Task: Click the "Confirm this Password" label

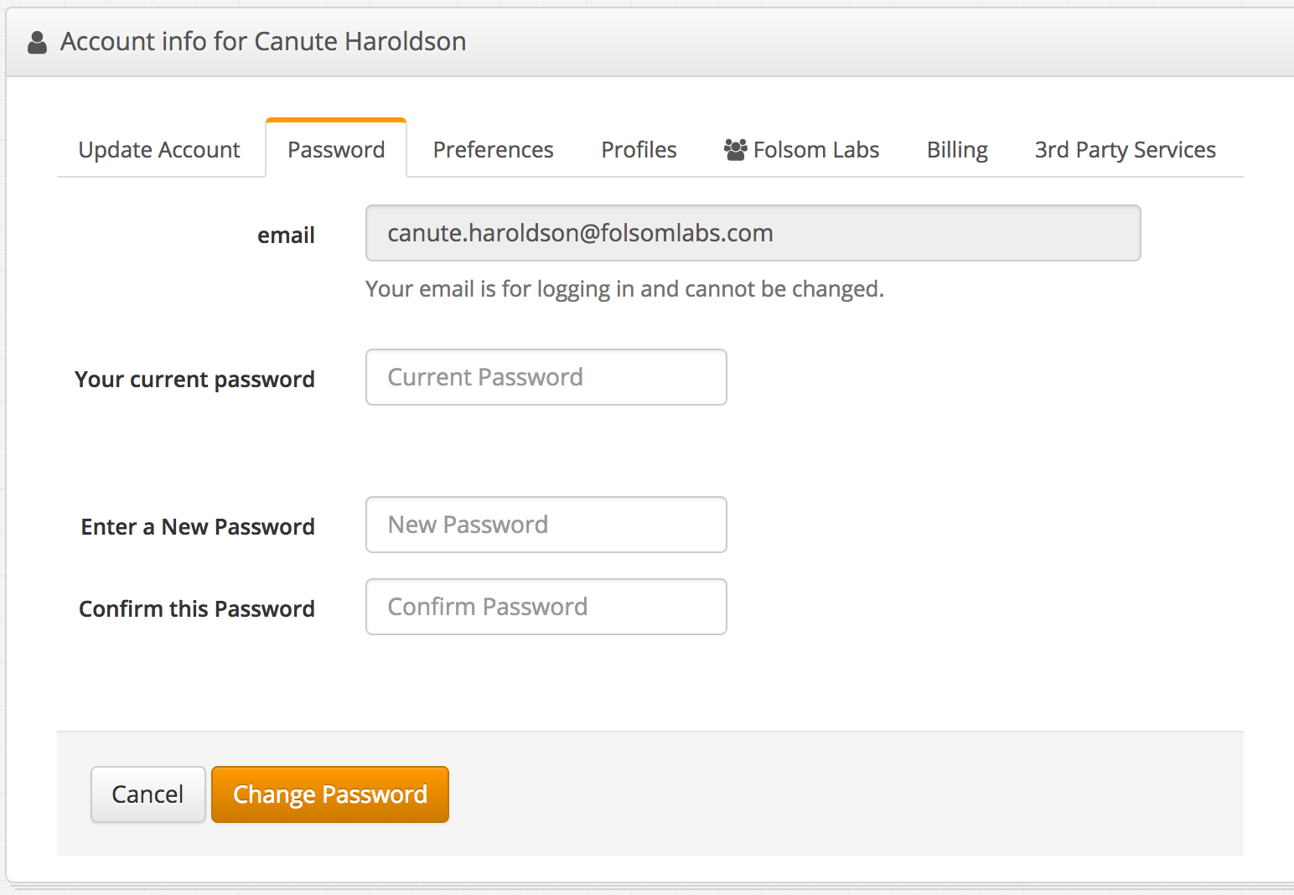Action: point(197,609)
